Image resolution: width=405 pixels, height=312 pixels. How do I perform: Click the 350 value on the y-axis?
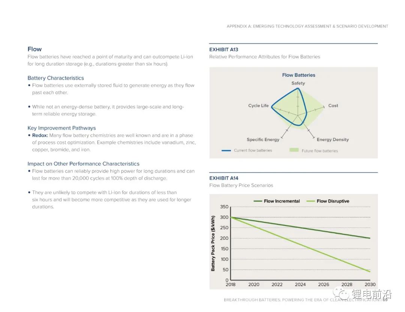click(224, 207)
